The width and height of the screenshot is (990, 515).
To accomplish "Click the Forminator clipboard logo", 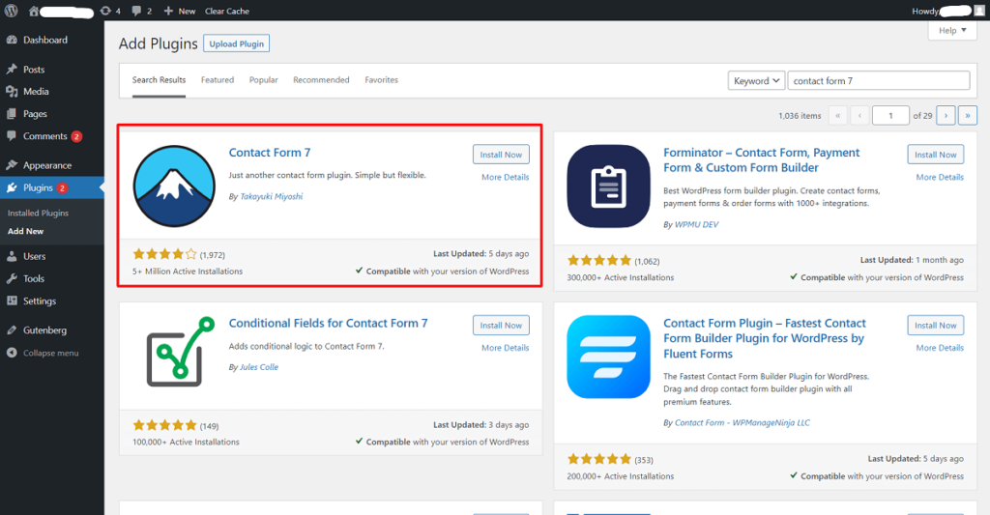I will (x=608, y=186).
